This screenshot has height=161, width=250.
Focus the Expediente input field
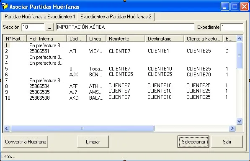tap(232, 27)
